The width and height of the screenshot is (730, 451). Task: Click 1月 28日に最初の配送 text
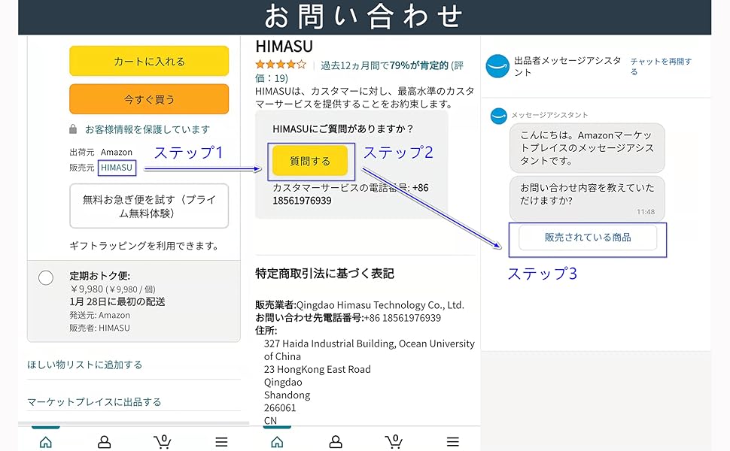click(x=117, y=301)
